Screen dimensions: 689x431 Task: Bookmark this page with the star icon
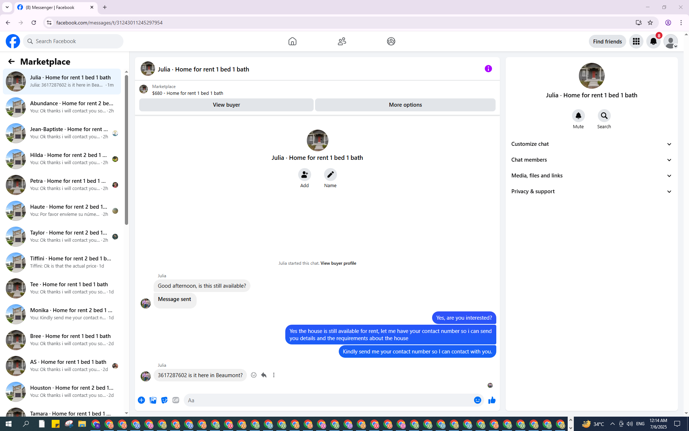coord(650,23)
